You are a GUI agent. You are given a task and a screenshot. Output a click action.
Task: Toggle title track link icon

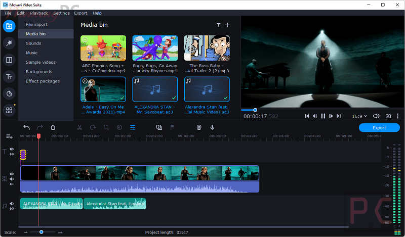point(12,154)
